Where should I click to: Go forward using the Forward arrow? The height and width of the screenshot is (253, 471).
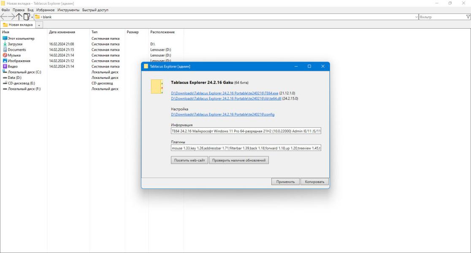pos(11,17)
